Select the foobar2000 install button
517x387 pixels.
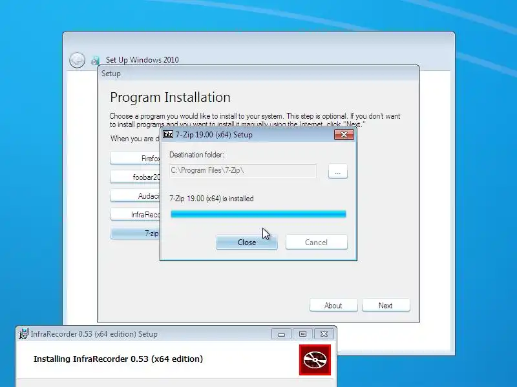136,177
